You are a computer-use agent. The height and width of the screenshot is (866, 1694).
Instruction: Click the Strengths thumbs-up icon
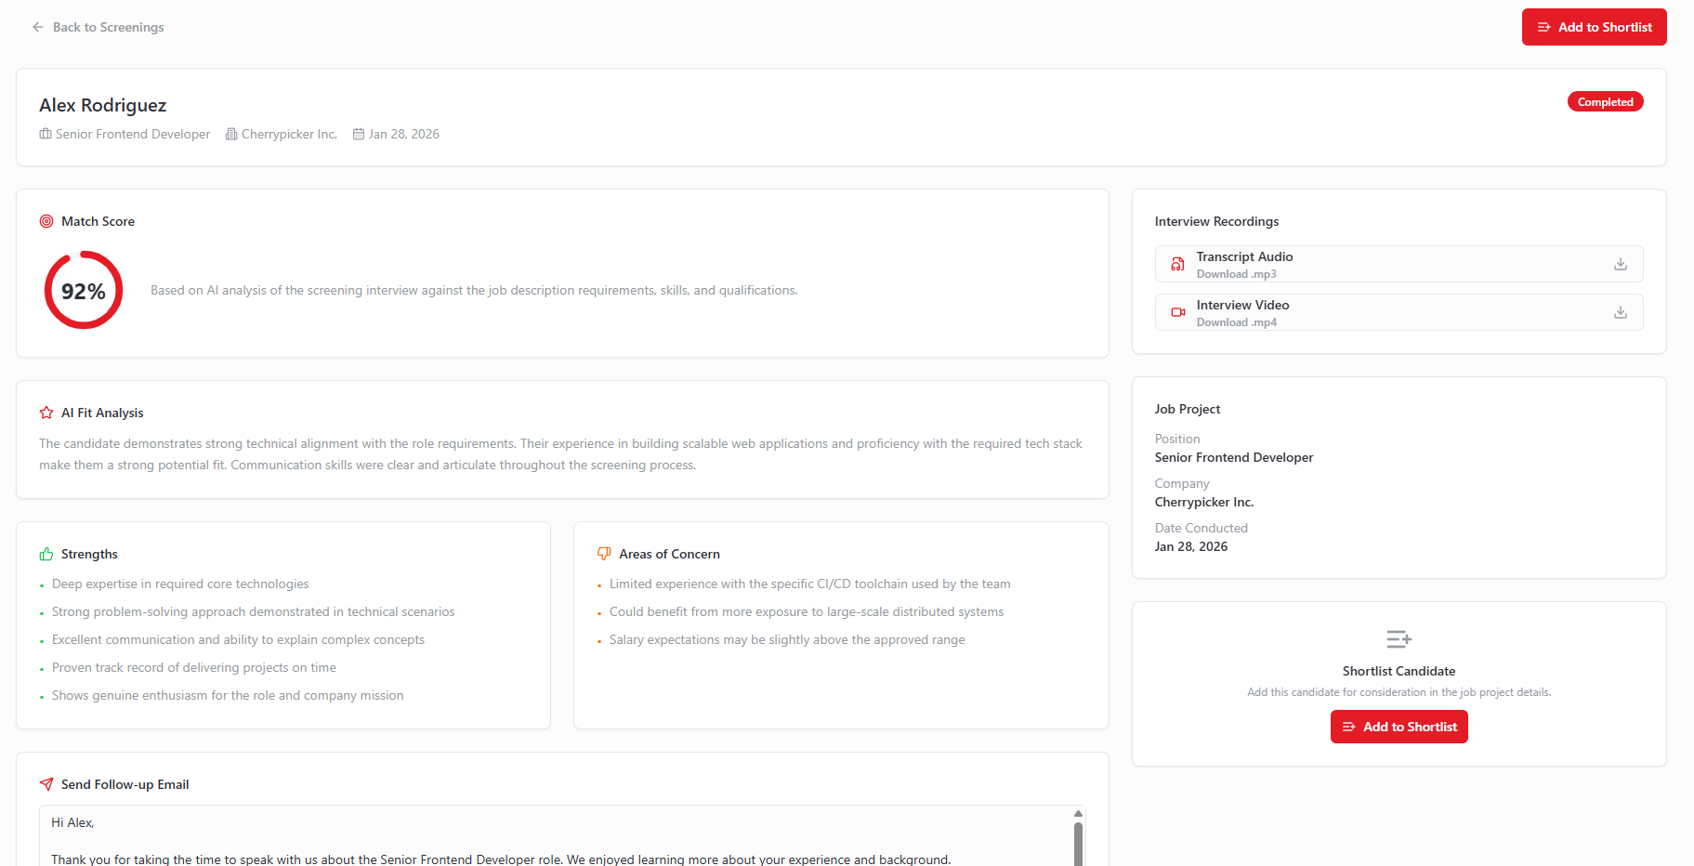tap(46, 554)
